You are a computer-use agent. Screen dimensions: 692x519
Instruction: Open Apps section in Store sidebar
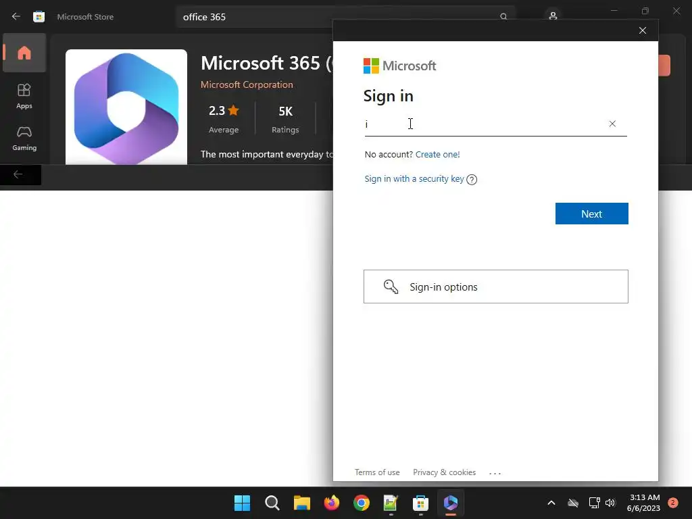[24, 96]
